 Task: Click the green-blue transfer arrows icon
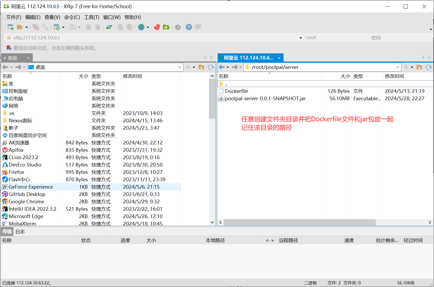coord(109,27)
